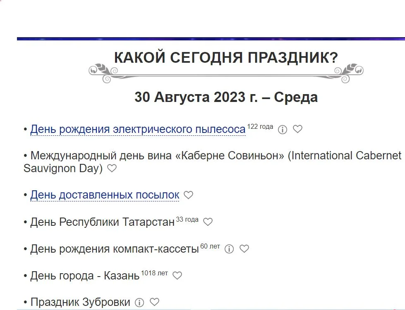Click the heart beside the vacuum cleaner birthday entry

[298, 129]
